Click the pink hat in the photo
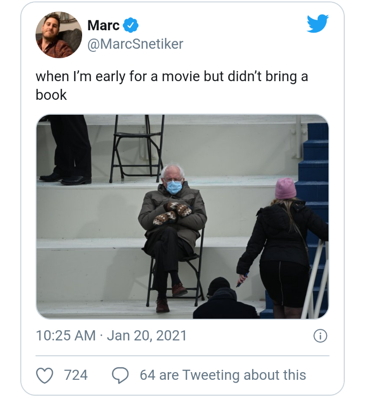The width and height of the screenshot is (365, 399). [x=285, y=188]
